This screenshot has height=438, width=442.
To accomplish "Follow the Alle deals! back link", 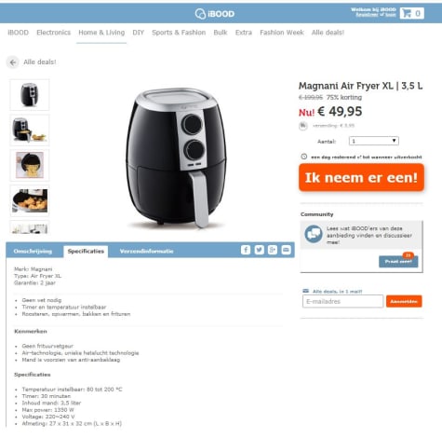I will (x=40, y=62).
